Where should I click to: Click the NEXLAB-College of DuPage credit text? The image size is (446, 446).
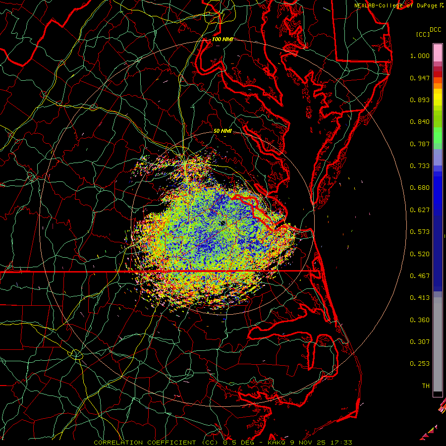coord(396,5)
